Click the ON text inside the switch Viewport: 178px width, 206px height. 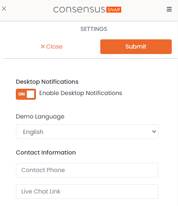coord(21,94)
